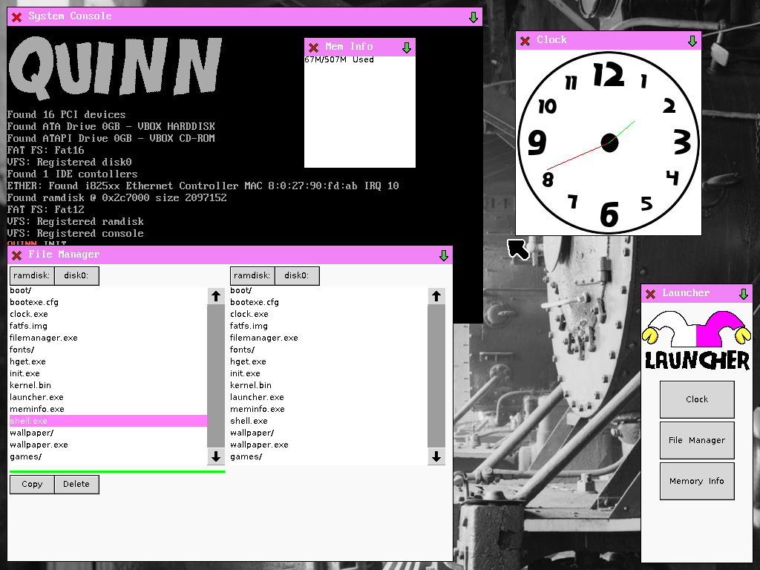Select launcher.exe in the left pane
Screen dimensions: 760x570
point(108,398)
